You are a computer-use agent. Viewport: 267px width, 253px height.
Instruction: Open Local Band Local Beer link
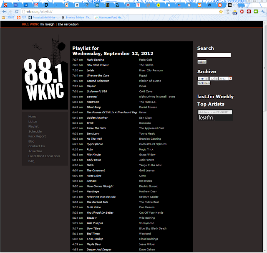(x=44, y=156)
